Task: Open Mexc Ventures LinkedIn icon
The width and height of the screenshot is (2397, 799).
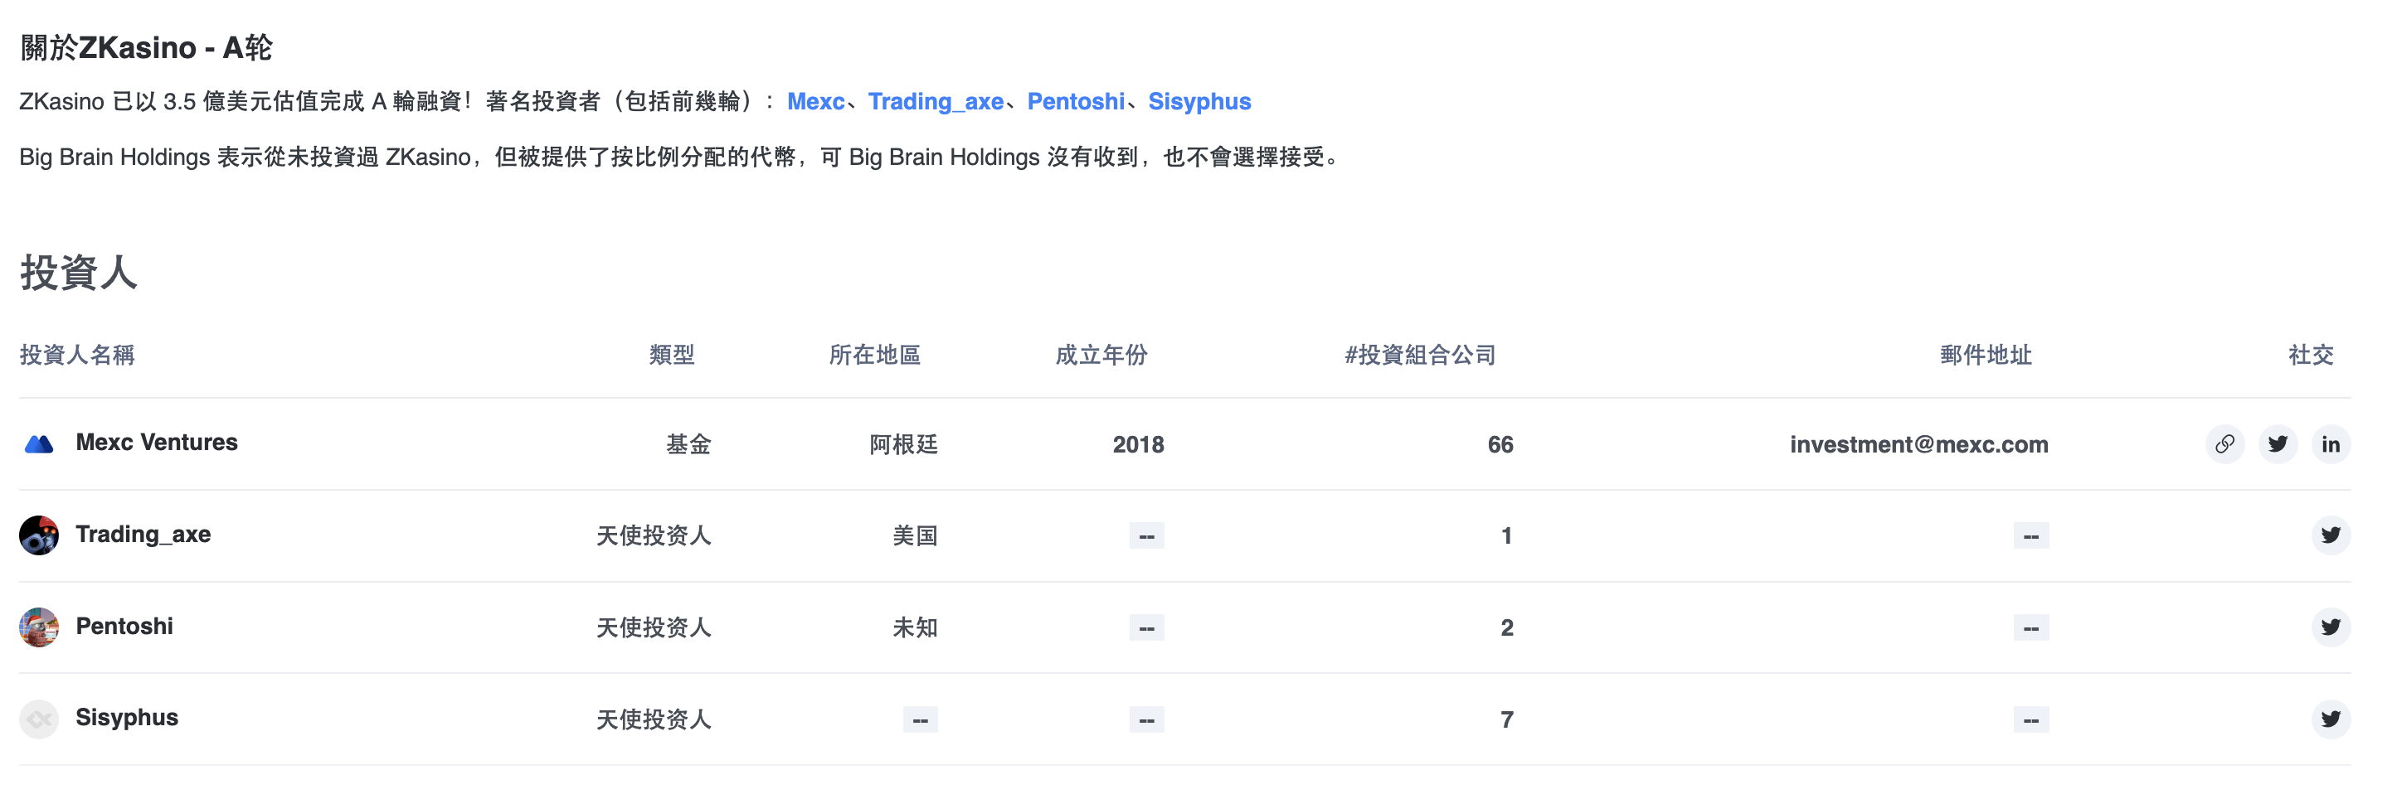Action: coord(2330,443)
